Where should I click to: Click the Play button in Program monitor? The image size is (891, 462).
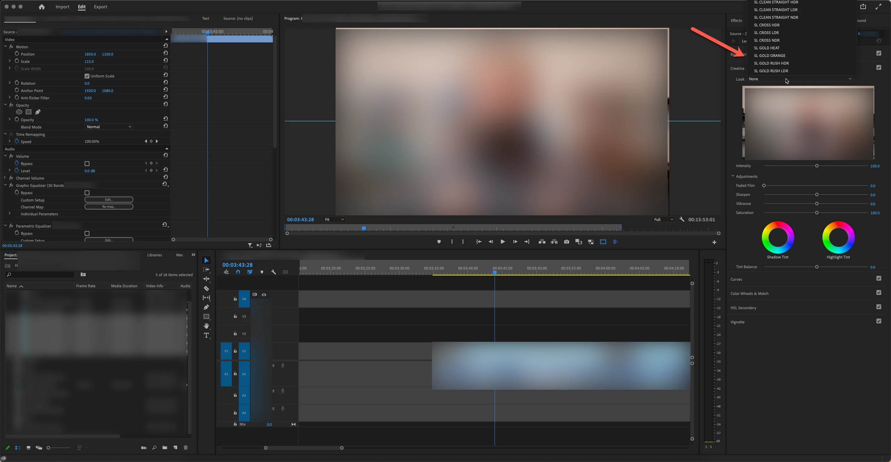[503, 242]
